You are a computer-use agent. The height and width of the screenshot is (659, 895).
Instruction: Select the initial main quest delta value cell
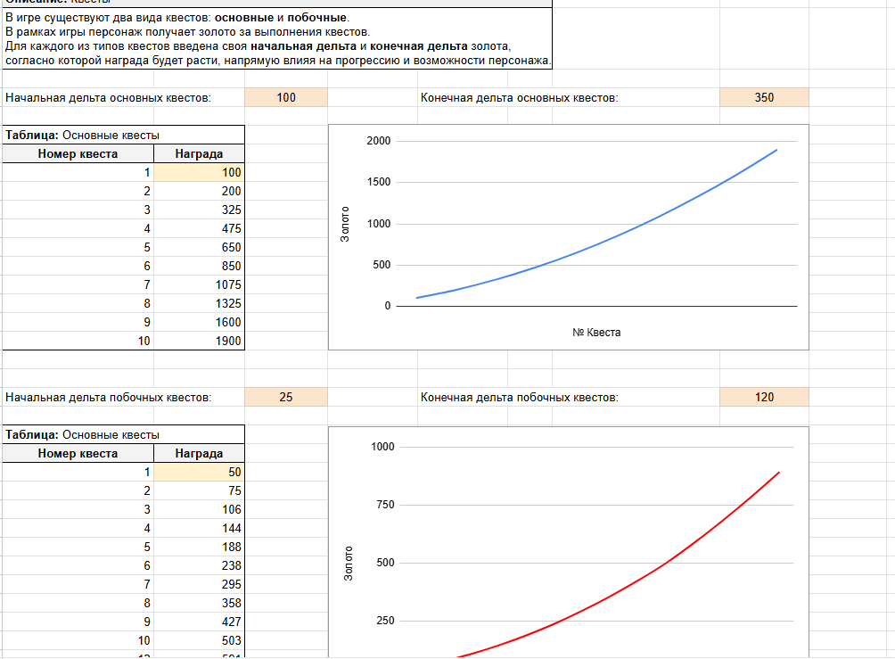(x=285, y=97)
